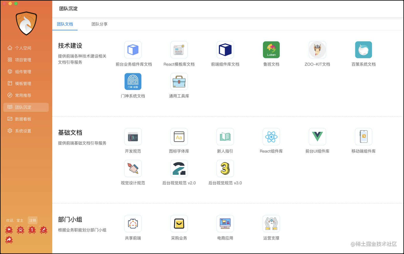
Task: Open 门神系统文档 fingerprint icon
Action: [133, 81]
